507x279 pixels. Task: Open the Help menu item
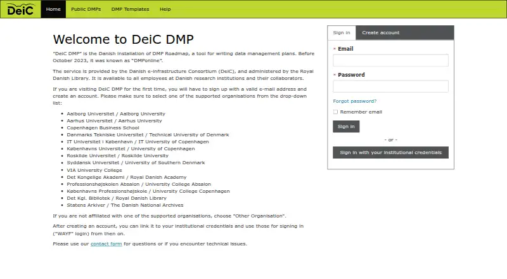tap(165, 9)
